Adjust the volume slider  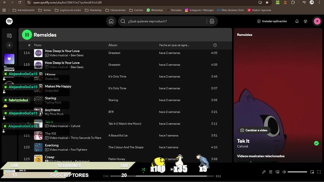point(297,172)
